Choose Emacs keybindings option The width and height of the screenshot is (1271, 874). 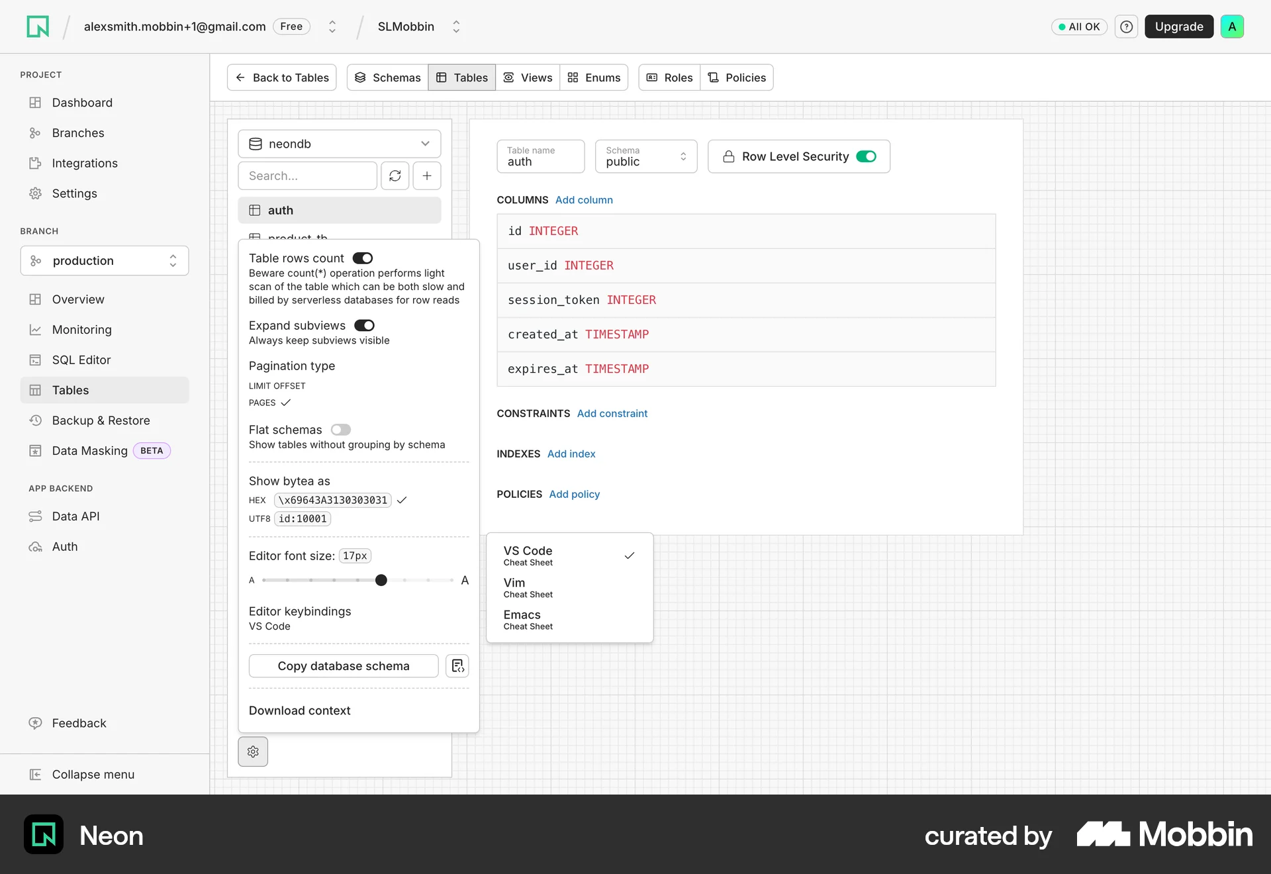click(569, 620)
